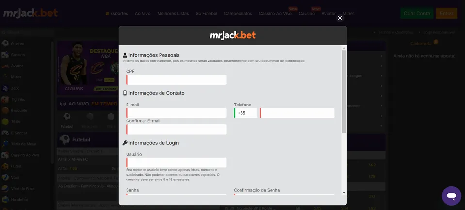Open the Jogo Responsável link

(439, 32)
